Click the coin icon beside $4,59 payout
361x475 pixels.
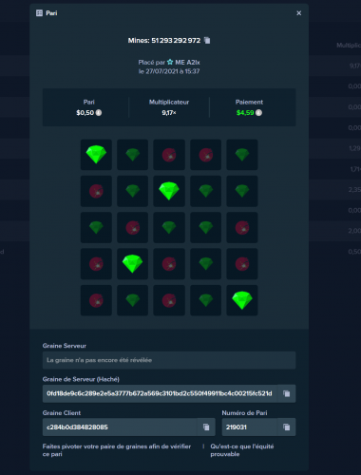[258, 113]
